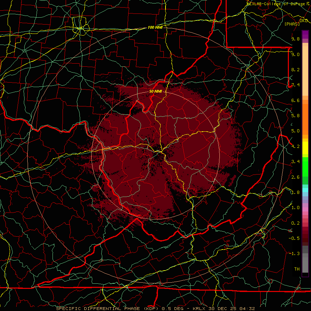311x311 pixels.
Task: Click the yellow swatch beside 4.2
Action: pos(305,148)
